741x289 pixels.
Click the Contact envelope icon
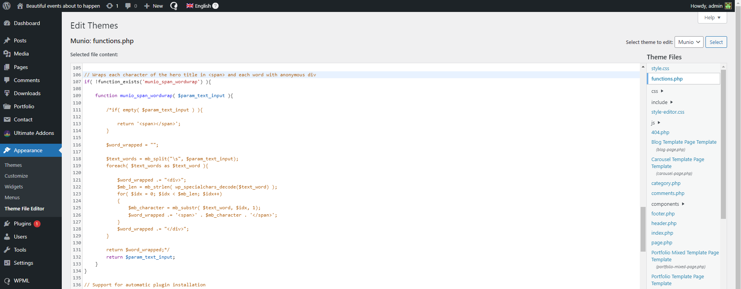pos(7,119)
